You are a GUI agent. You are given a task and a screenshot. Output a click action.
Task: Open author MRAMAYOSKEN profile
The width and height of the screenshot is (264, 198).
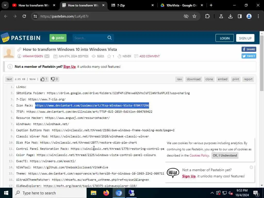33,56
